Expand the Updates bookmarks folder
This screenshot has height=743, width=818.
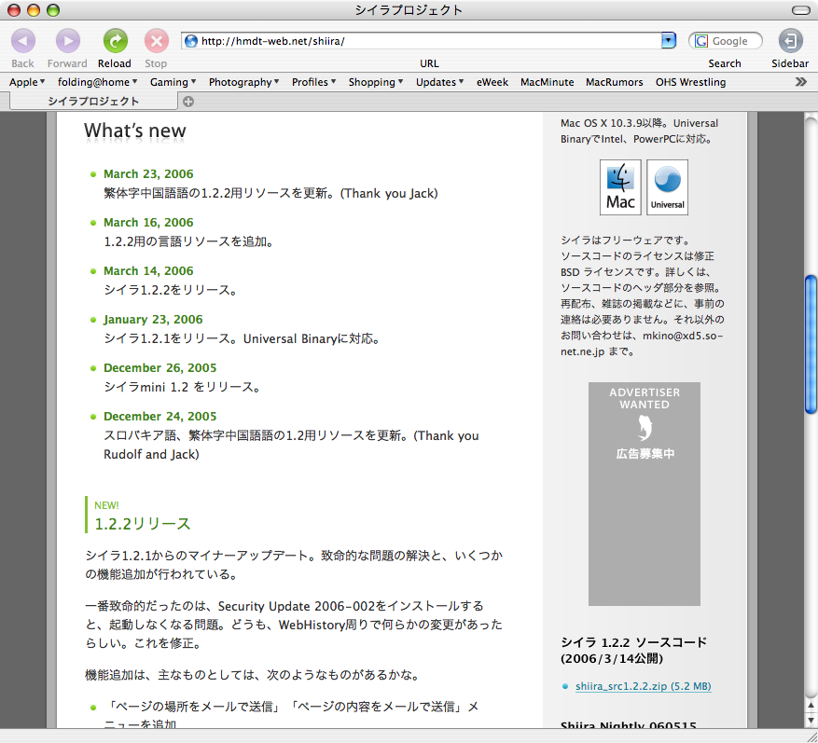(x=439, y=82)
